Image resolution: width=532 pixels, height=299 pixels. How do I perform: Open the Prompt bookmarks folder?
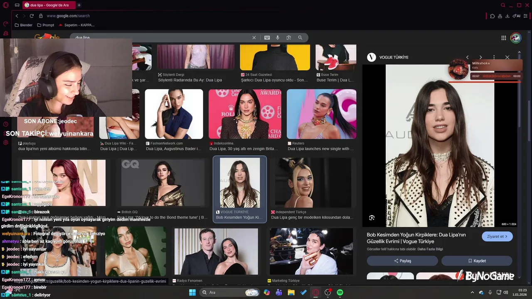[46, 25]
